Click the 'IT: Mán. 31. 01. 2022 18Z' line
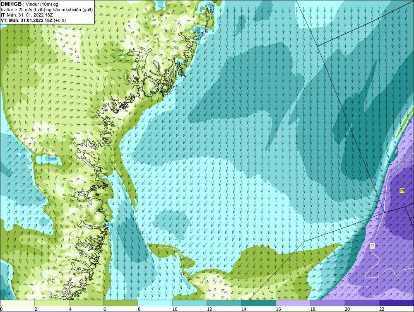The height and width of the screenshot is (312, 414). pyautogui.click(x=26, y=15)
